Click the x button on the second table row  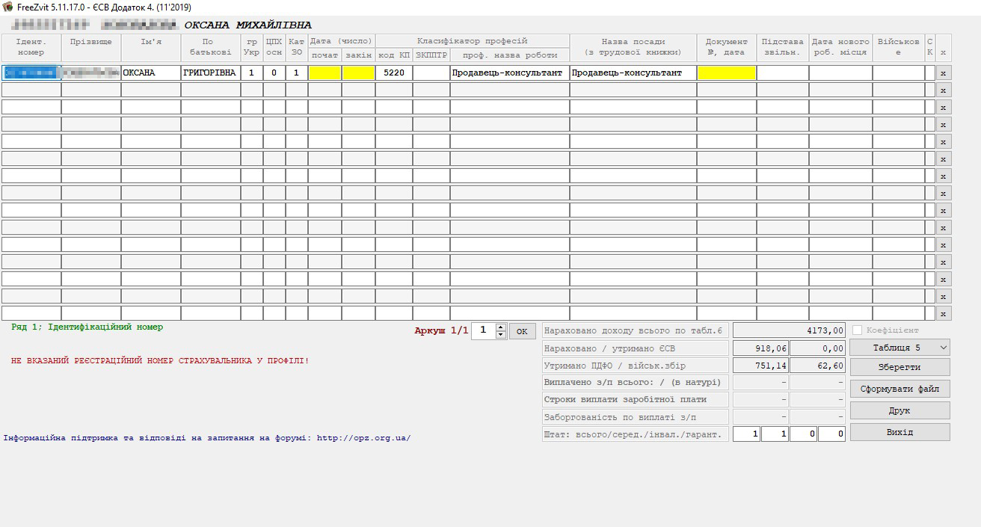pos(943,90)
